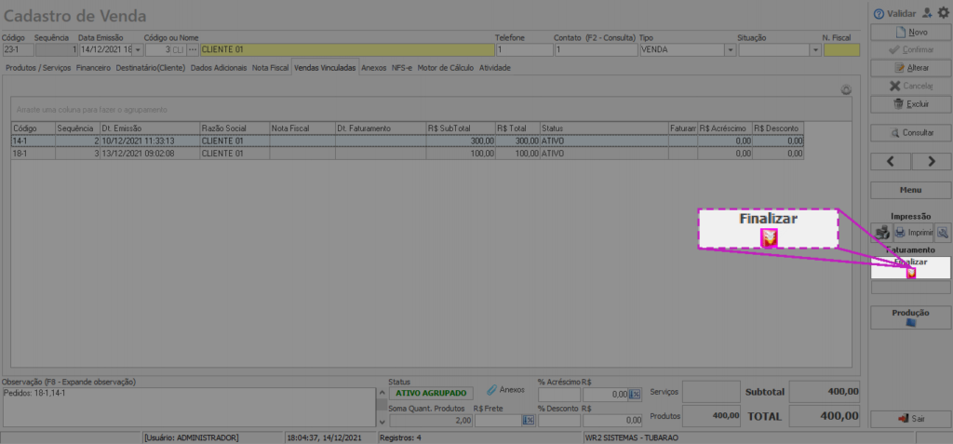Click the fax/printer icon under Impressão
The width and height of the screenshot is (953, 444).
pyautogui.click(x=880, y=232)
